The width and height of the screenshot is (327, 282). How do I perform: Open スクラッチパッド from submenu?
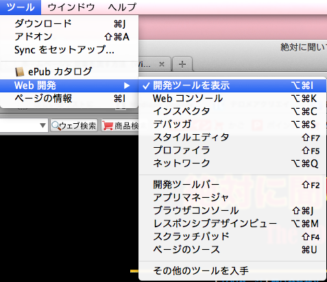(232, 237)
